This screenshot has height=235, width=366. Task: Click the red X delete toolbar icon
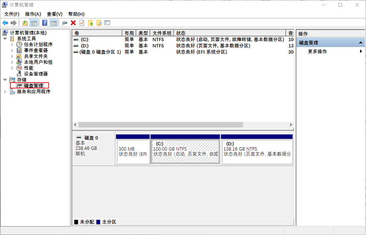tap(73, 23)
